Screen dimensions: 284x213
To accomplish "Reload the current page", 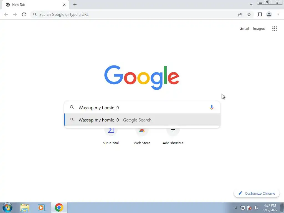I will (x=24, y=14).
